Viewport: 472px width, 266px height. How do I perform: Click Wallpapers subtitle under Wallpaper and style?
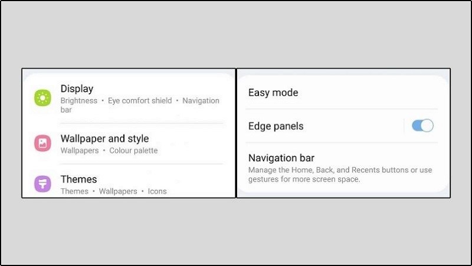coord(81,150)
